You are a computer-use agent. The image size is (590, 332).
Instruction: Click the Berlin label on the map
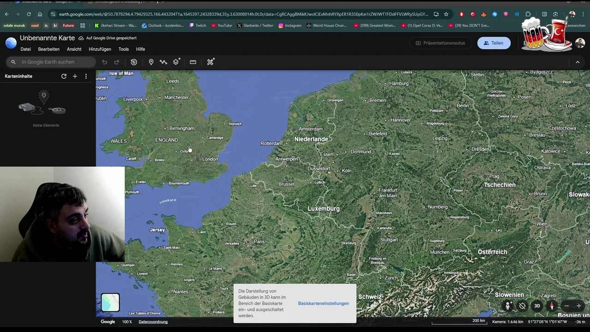(x=463, y=106)
